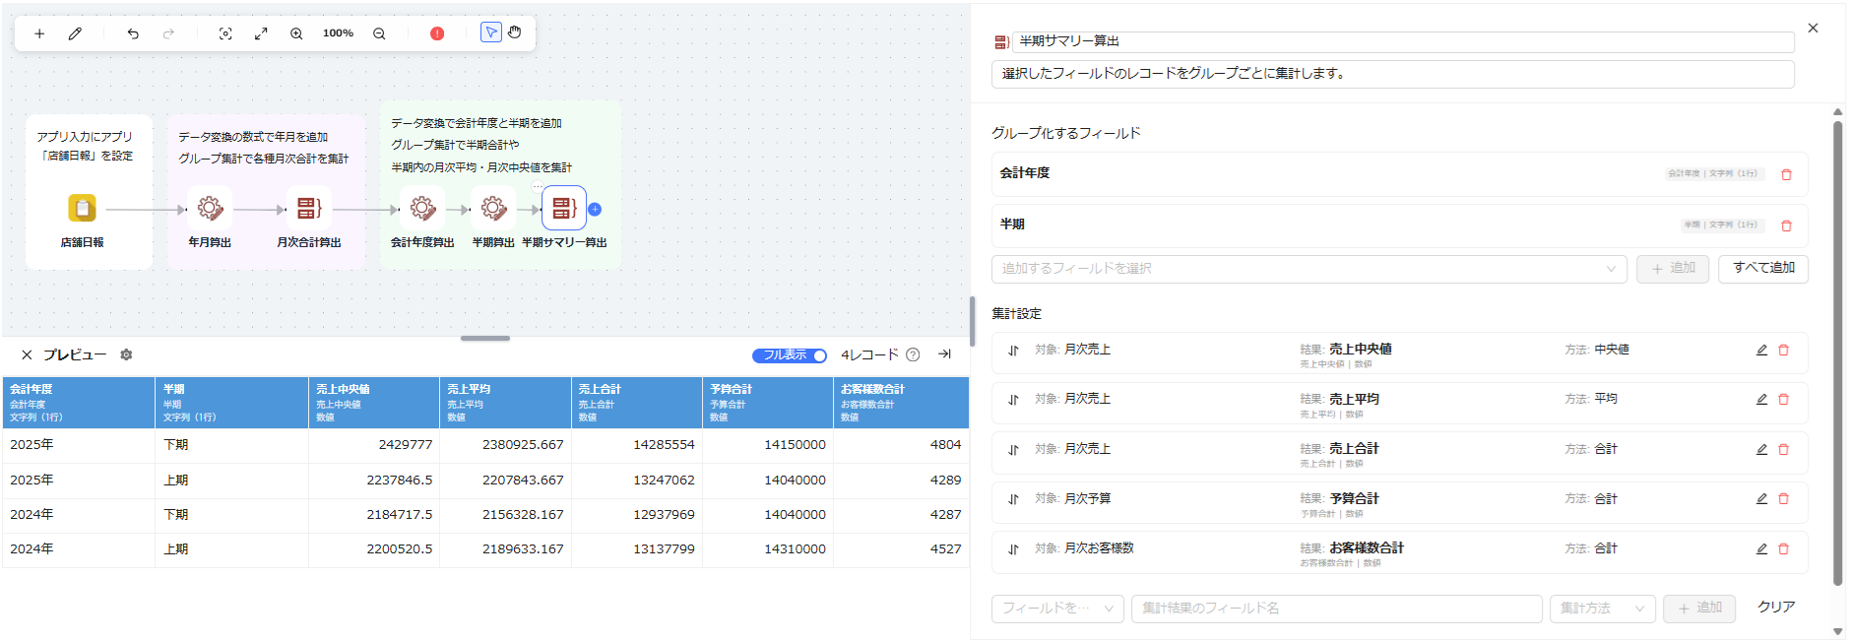Viewport: 1849px width, 642px height.
Task: Zoom out on the canvas
Action: 379,33
